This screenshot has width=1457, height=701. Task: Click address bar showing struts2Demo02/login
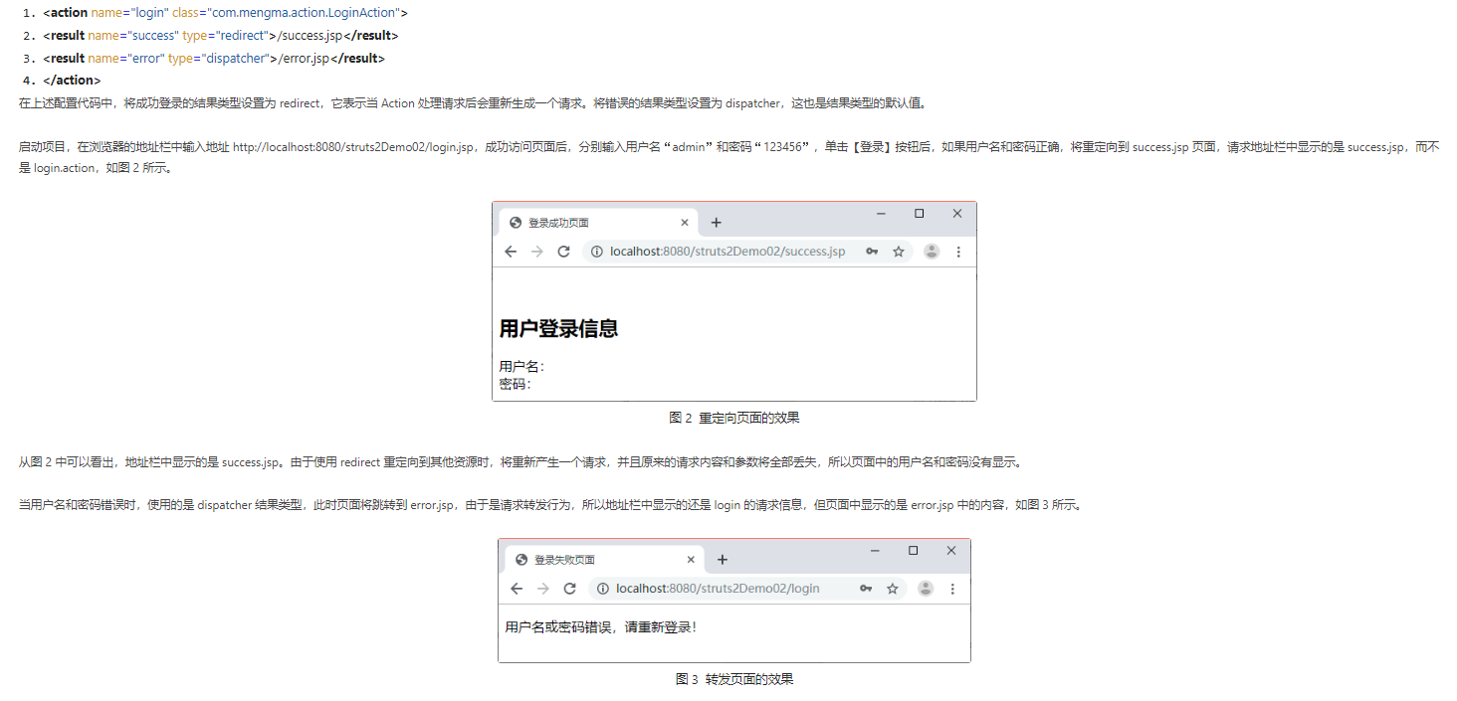[x=748, y=589]
